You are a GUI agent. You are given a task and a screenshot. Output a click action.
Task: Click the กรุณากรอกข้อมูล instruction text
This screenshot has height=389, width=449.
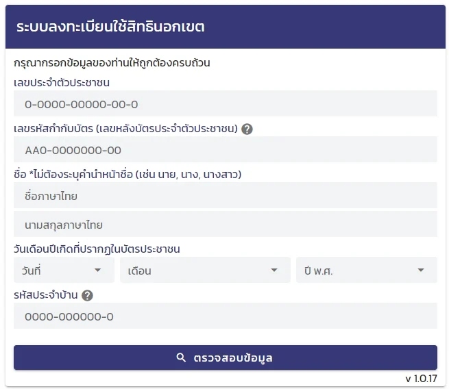click(112, 63)
